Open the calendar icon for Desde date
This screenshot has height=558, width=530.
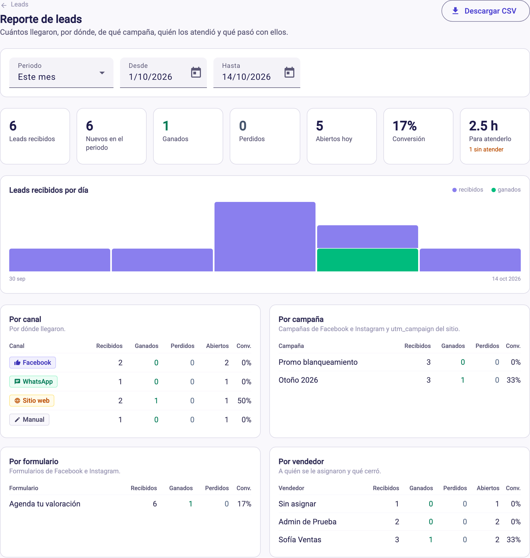pos(196,72)
